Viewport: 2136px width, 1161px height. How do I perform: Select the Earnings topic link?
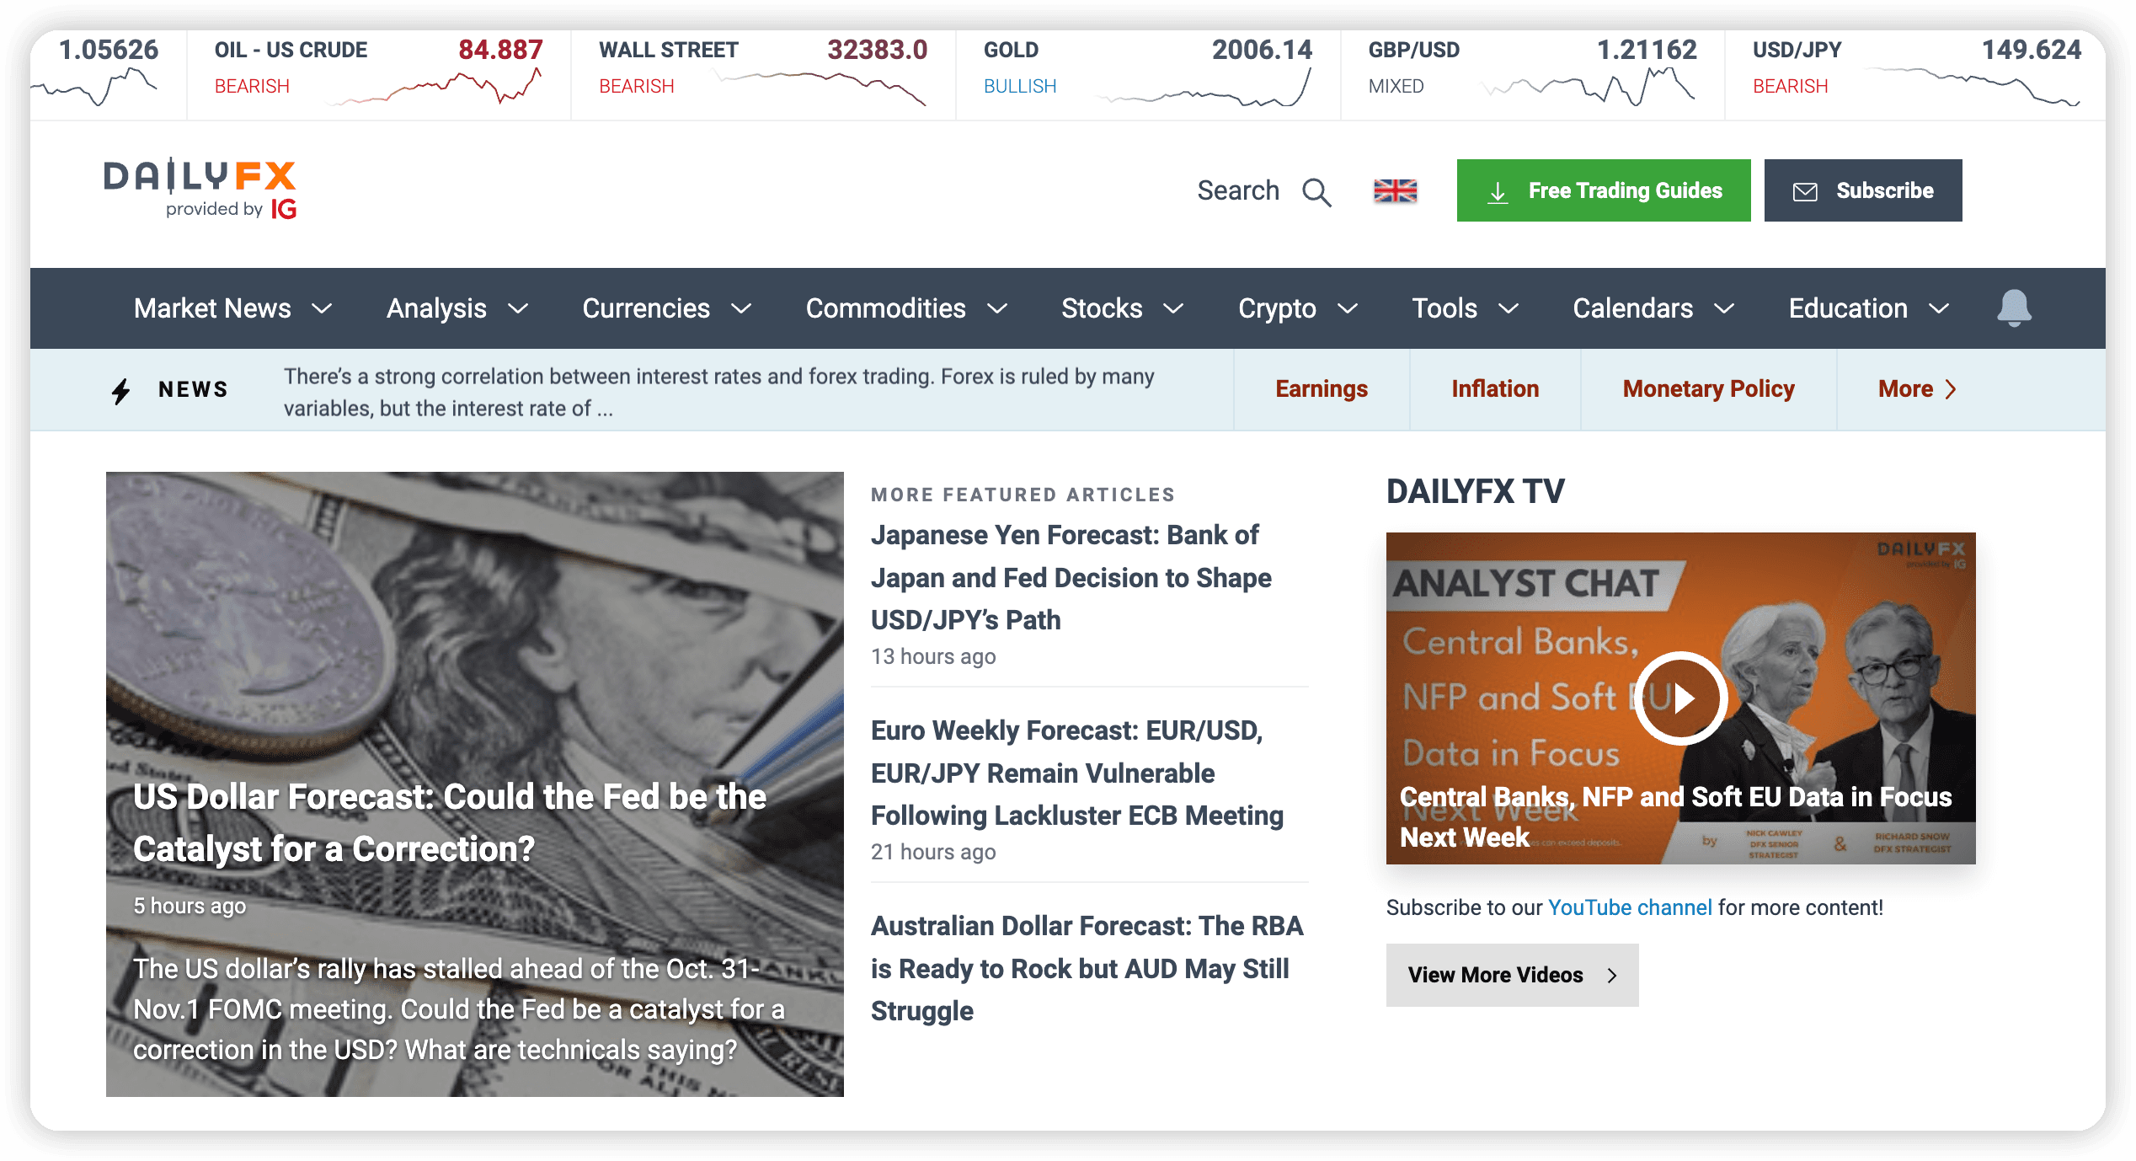1321,389
